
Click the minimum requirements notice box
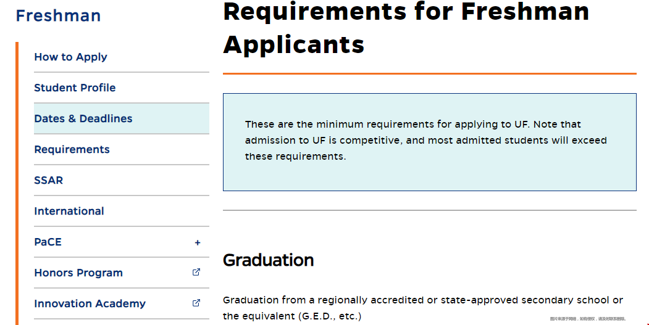point(430,142)
